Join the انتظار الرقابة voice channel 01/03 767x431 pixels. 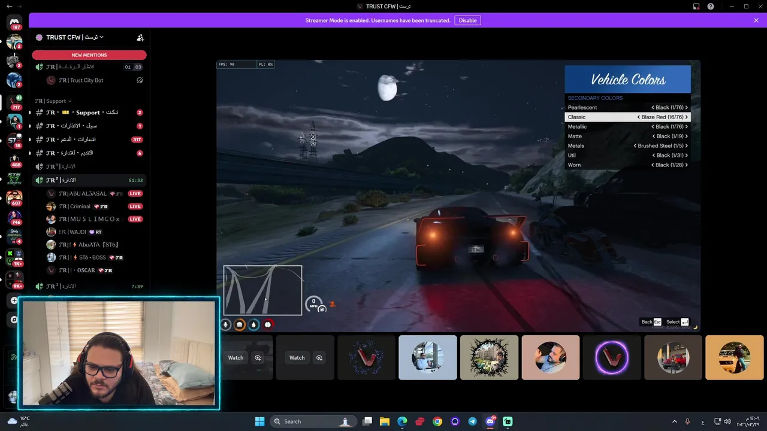tap(89, 67)
